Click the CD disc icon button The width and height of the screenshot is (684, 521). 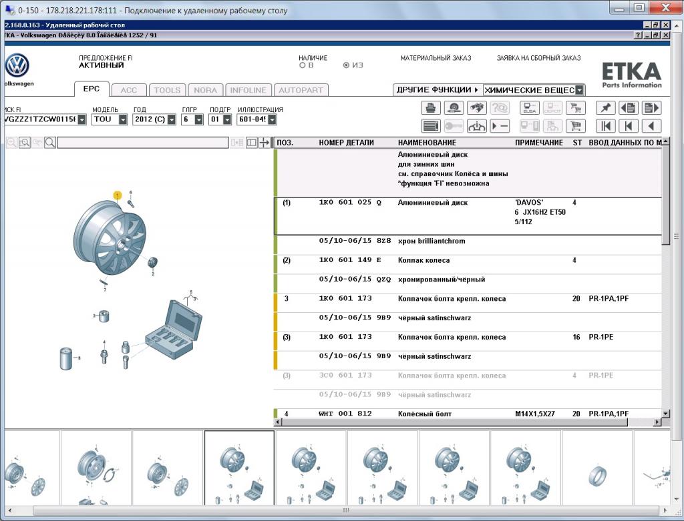(x=454, y=107)
